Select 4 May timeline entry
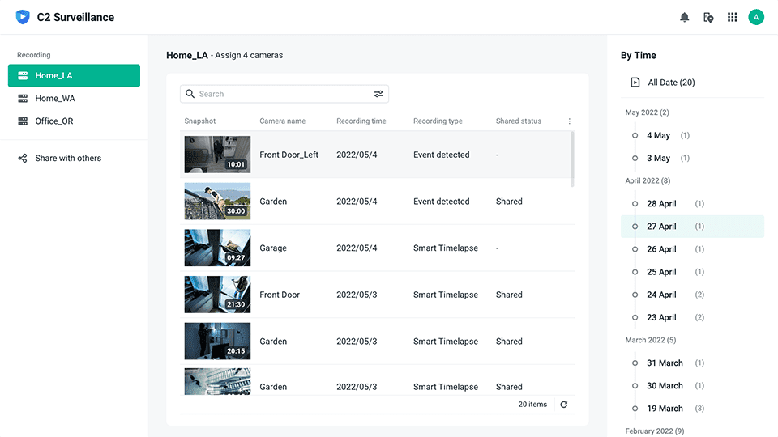 pyautogui.click(x=658, y=136)
